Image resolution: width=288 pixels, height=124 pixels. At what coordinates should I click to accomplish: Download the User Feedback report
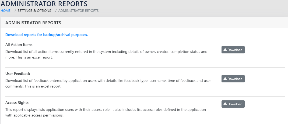[x=233, y=79]
